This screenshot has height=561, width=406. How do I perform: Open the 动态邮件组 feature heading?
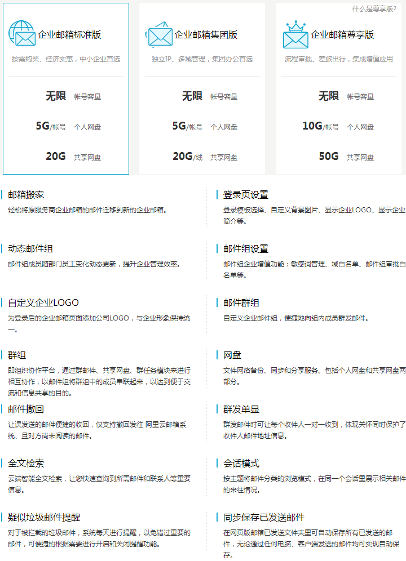[30, 248]
